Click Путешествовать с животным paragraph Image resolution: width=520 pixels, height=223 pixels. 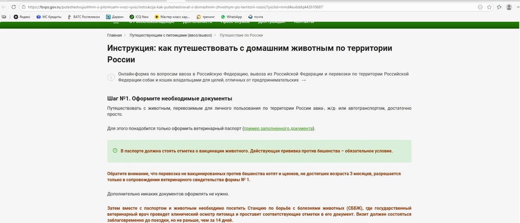(259, 111)
